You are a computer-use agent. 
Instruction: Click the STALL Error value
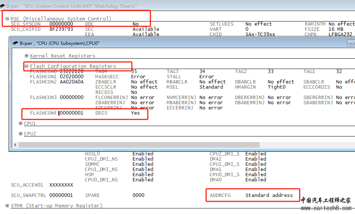(x=206, y=76)
